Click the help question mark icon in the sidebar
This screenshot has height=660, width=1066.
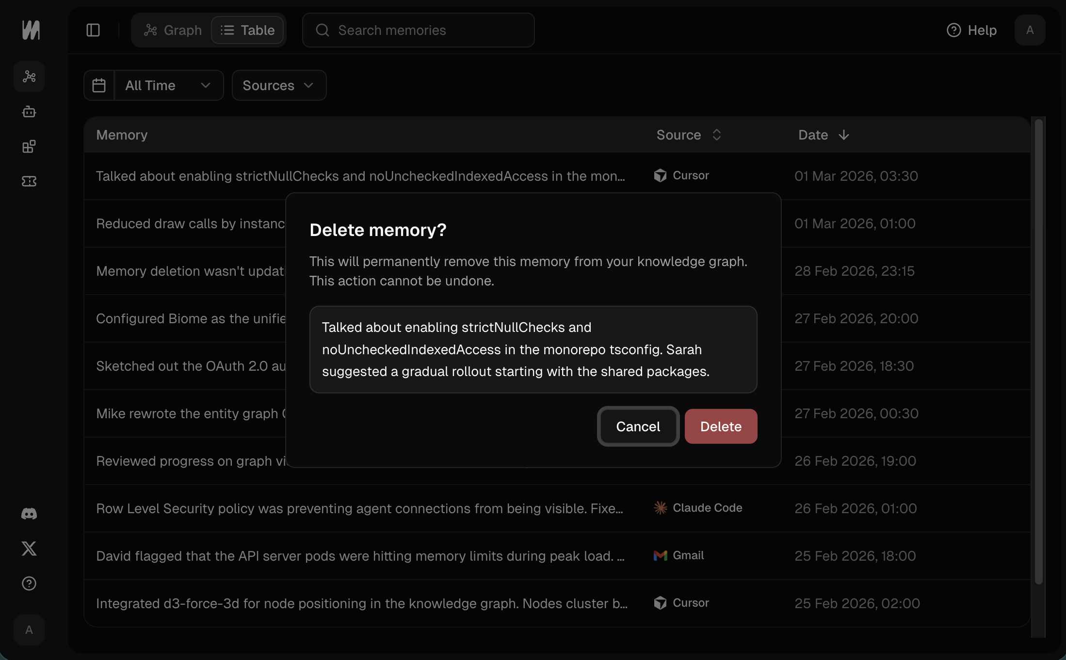[x=29, y=583]
